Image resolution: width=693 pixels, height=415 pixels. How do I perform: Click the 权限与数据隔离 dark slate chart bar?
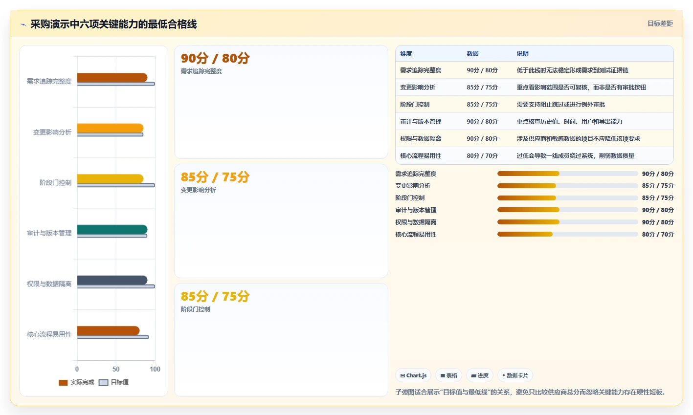pos(112,280)
